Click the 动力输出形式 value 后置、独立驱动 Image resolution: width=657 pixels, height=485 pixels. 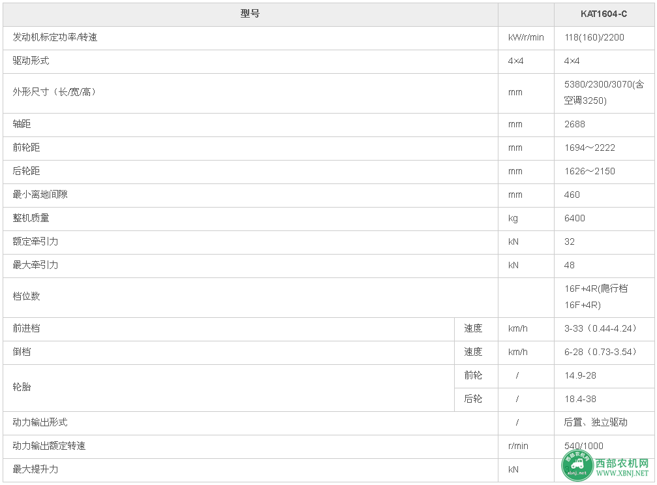point(596,422)
